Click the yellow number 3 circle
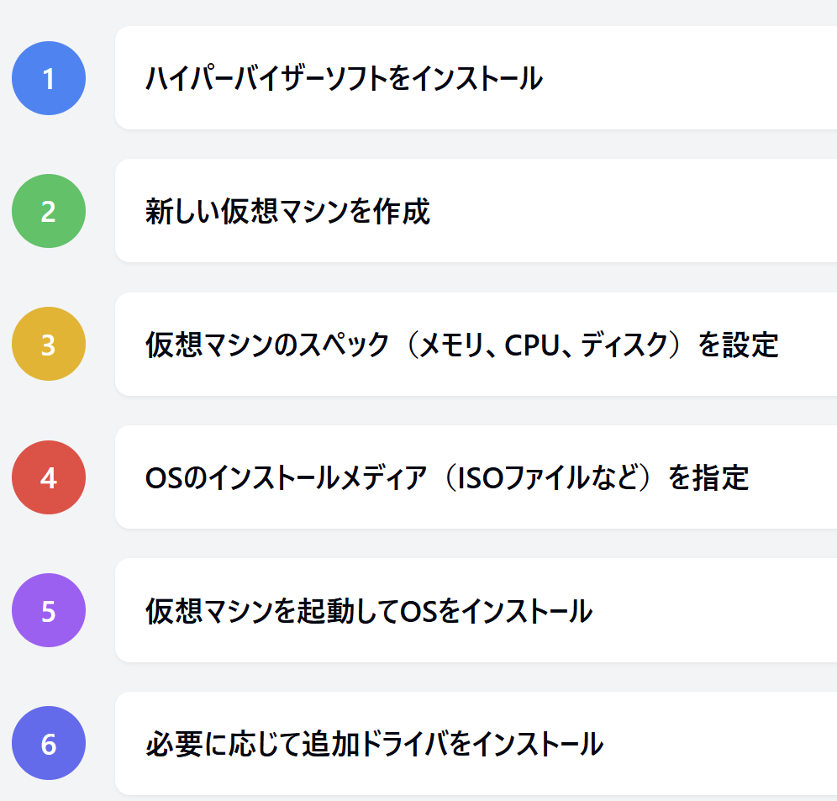This screenshot has height=801, width=837. pyautogui.click(x=48, y=344)
